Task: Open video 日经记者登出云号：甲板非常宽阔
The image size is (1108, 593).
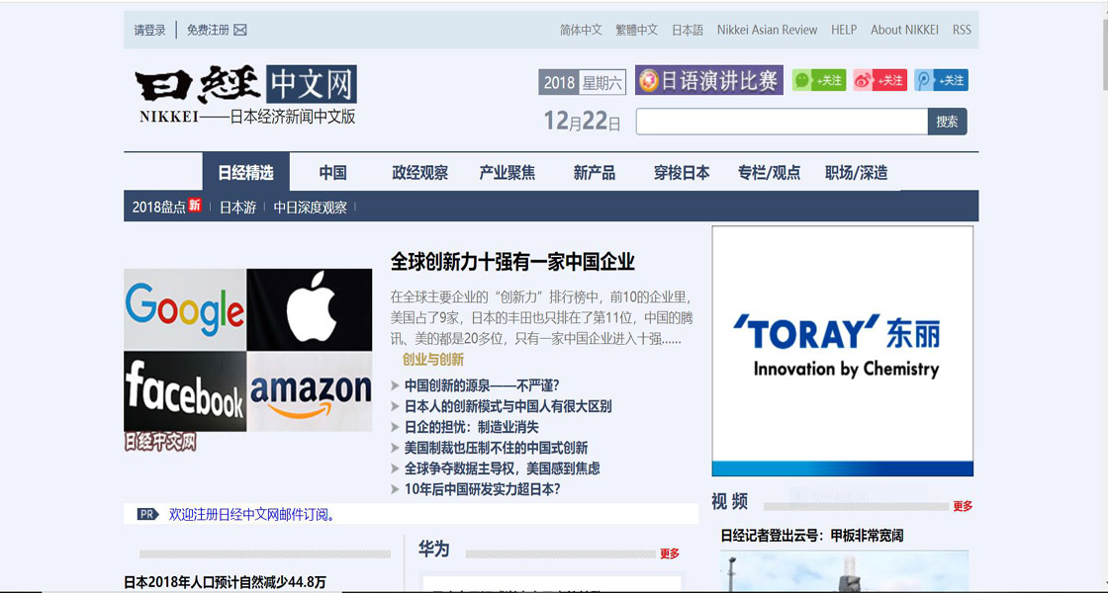Action: tap(812, 536)
